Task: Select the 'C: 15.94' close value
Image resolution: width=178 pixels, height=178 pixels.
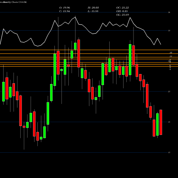Action: [64, 11]
